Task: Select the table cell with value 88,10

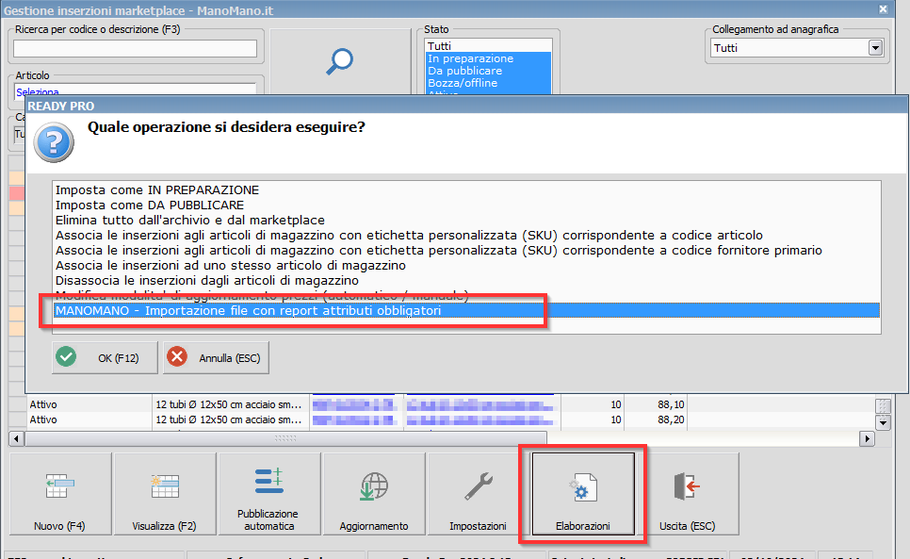Action: coord(656,404)
